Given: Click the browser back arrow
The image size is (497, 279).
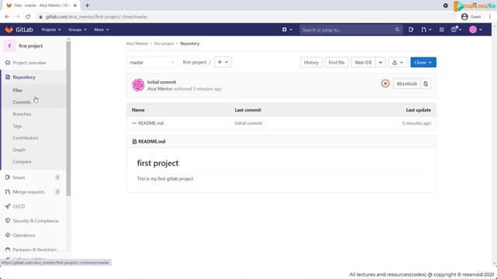Looking at the screenshot, I should tap(7, 17).
